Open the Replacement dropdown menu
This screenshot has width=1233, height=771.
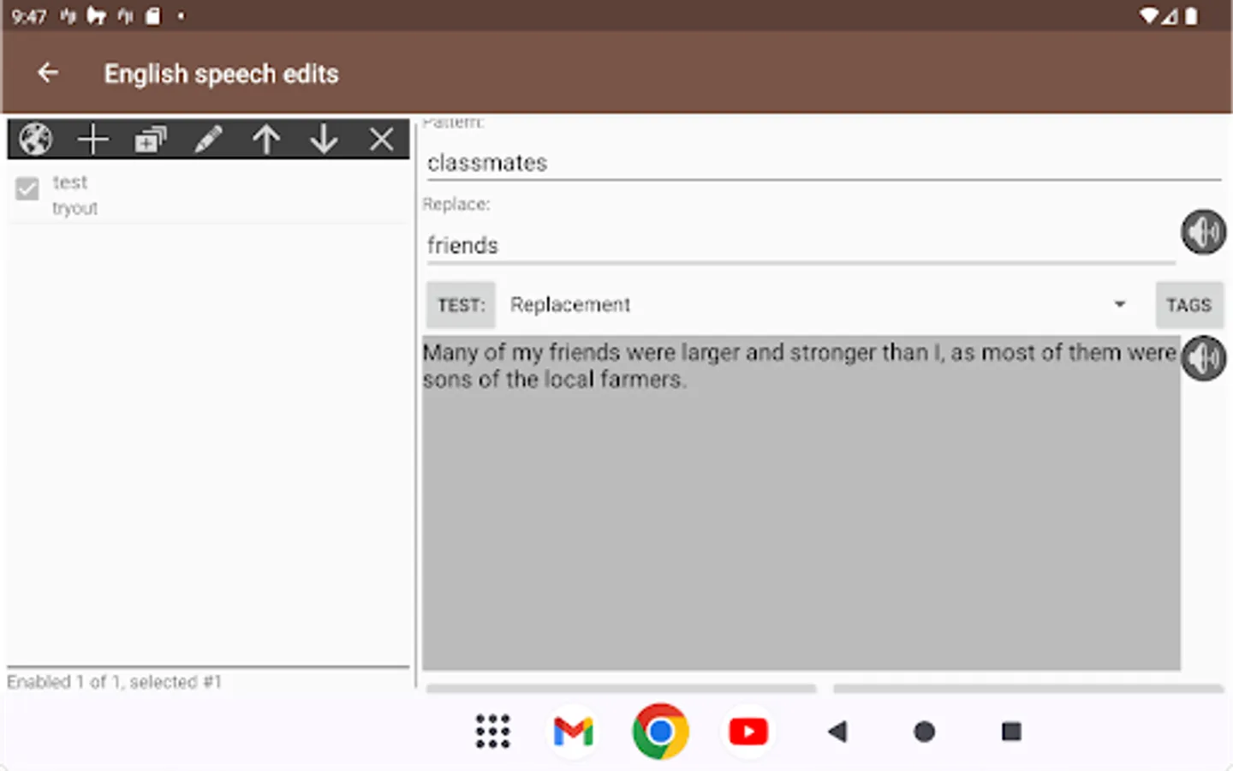817,305
